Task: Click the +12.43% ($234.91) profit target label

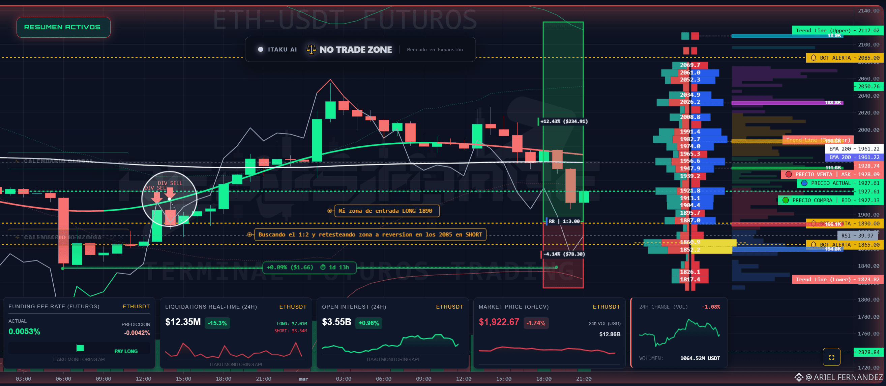Action: 563,121
